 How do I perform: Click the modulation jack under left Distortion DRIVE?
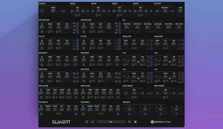click(49, 32)
